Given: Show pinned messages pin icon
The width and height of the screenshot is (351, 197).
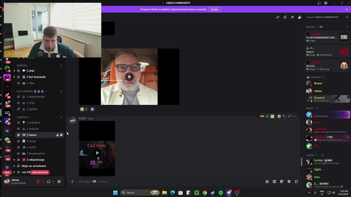Looking at the screenshot, I should [292, 17].
